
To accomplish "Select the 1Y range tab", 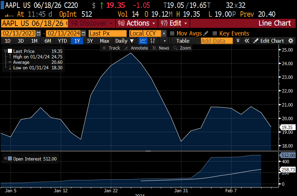I will pyautogui.click(x=77, y=41).
